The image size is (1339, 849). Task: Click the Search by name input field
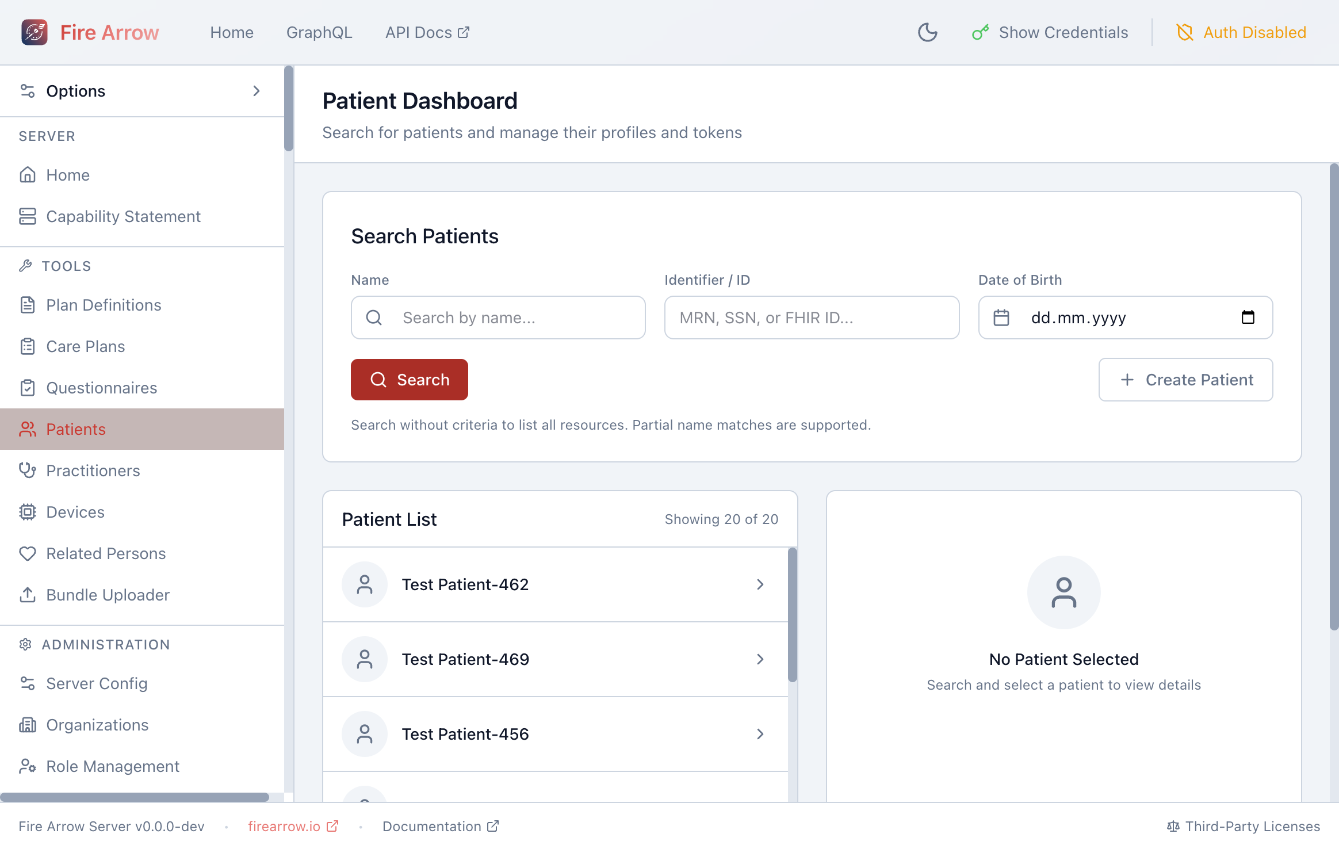pos(498,318)
